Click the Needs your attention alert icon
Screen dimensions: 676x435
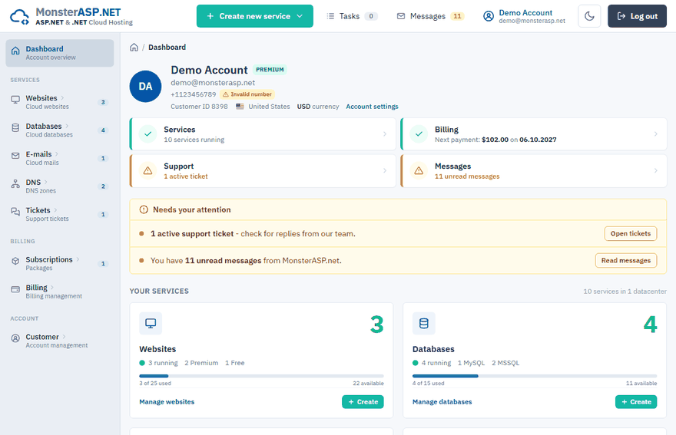point(144,209)
